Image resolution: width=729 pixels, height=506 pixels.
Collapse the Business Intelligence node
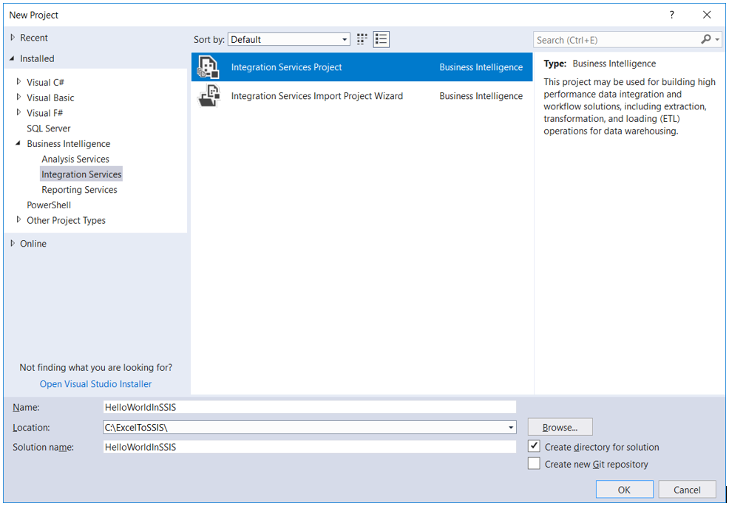[18, 143]
